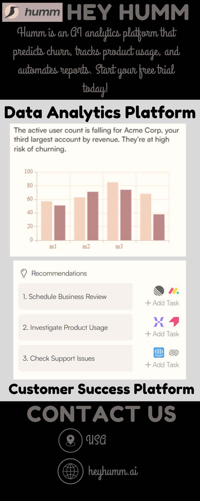Open the heyhumm.ai website link
The height and width of the screenshot is (501, 200).
(113, 471)
